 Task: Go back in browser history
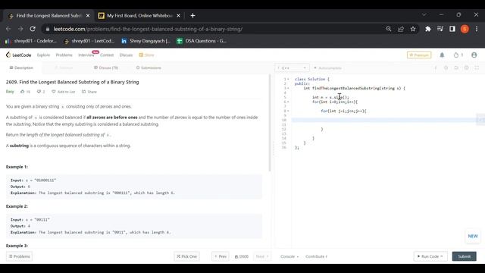tap(8, 29)
